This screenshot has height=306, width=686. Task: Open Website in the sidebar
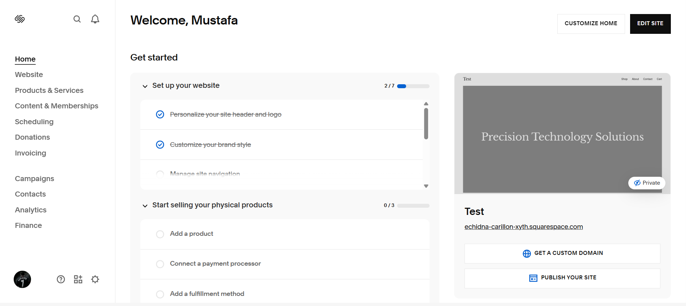coord(29,75)
